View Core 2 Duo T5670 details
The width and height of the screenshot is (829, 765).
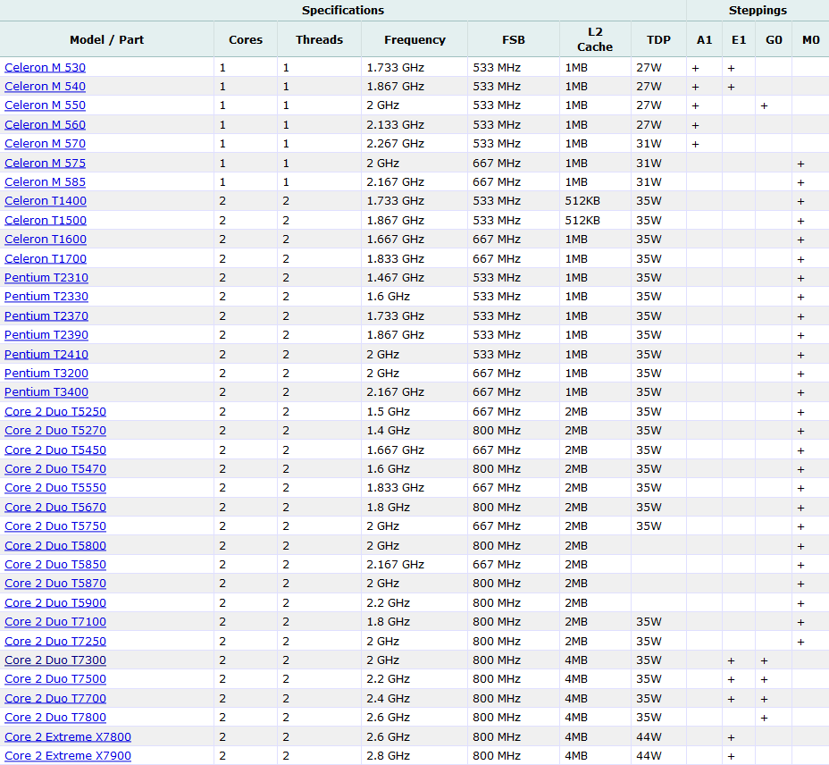(55, 508)
